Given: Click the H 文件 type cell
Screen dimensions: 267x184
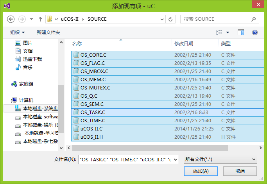Looking at the screenshot, I should click(228, 137).
